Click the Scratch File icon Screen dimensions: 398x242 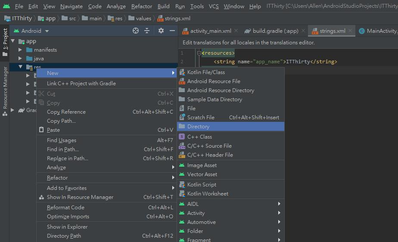(x=182, y=117)
